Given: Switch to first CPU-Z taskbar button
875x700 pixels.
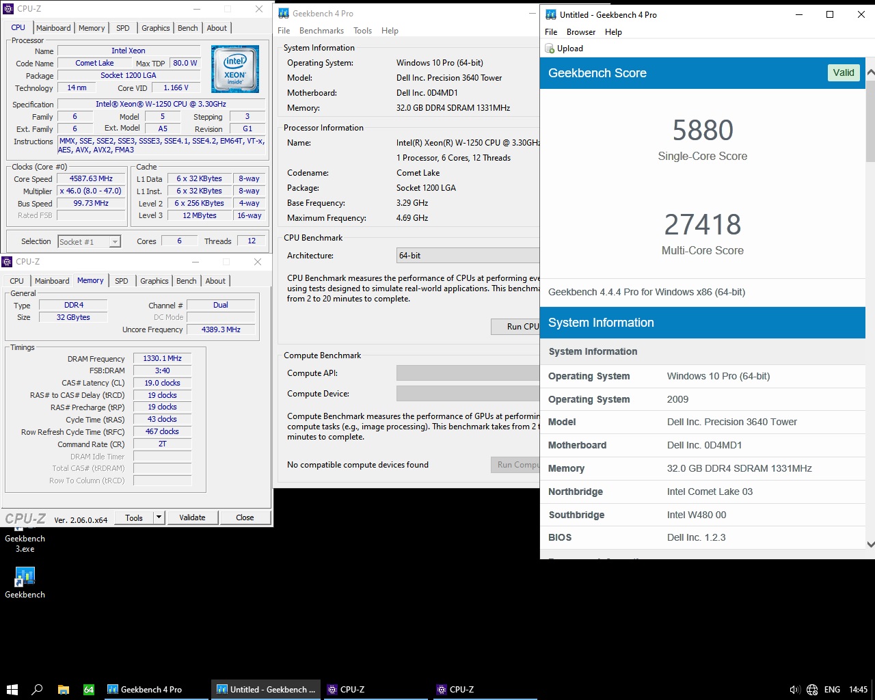Looking at the screenshot, I should click(375, 689).
